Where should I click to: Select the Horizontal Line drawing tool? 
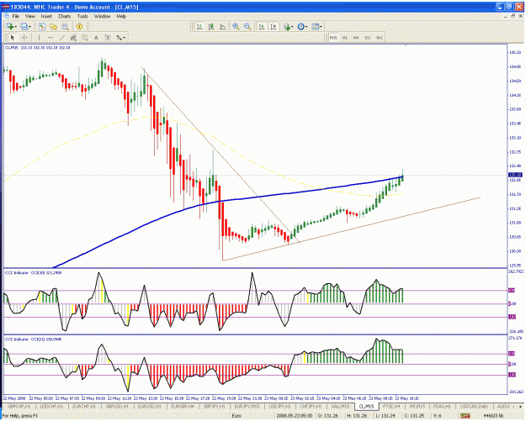tap(50, 38)
